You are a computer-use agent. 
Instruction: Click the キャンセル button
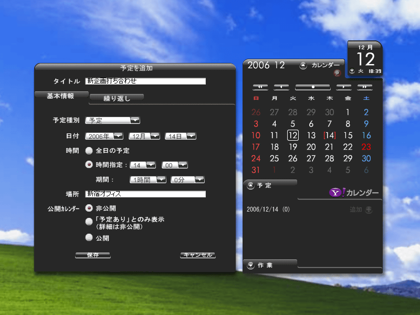coord(198,255)
